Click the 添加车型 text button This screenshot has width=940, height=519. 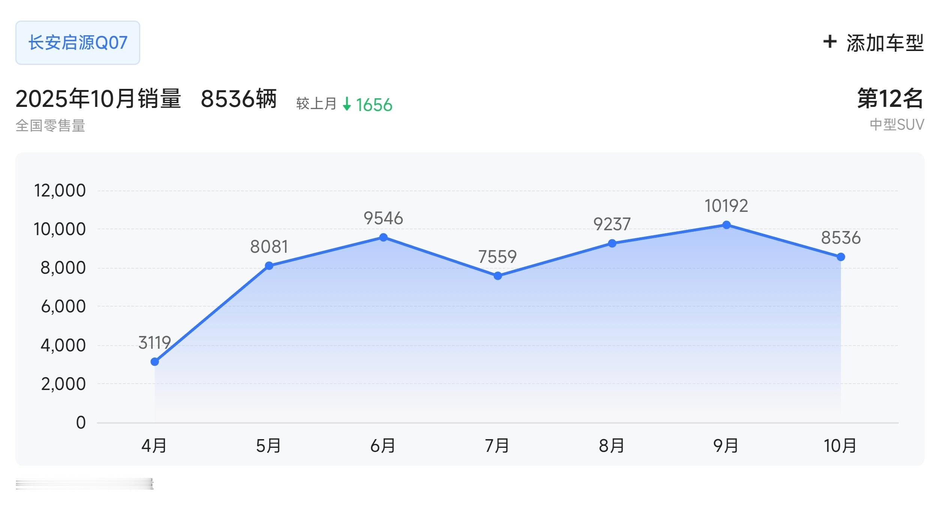tap(885, 43)
